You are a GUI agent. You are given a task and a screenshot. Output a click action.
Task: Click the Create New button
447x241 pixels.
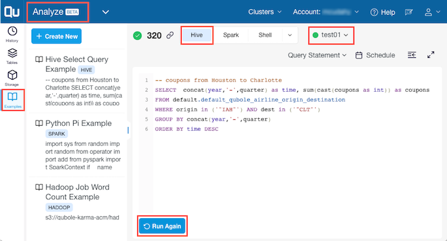coord(56,36)
